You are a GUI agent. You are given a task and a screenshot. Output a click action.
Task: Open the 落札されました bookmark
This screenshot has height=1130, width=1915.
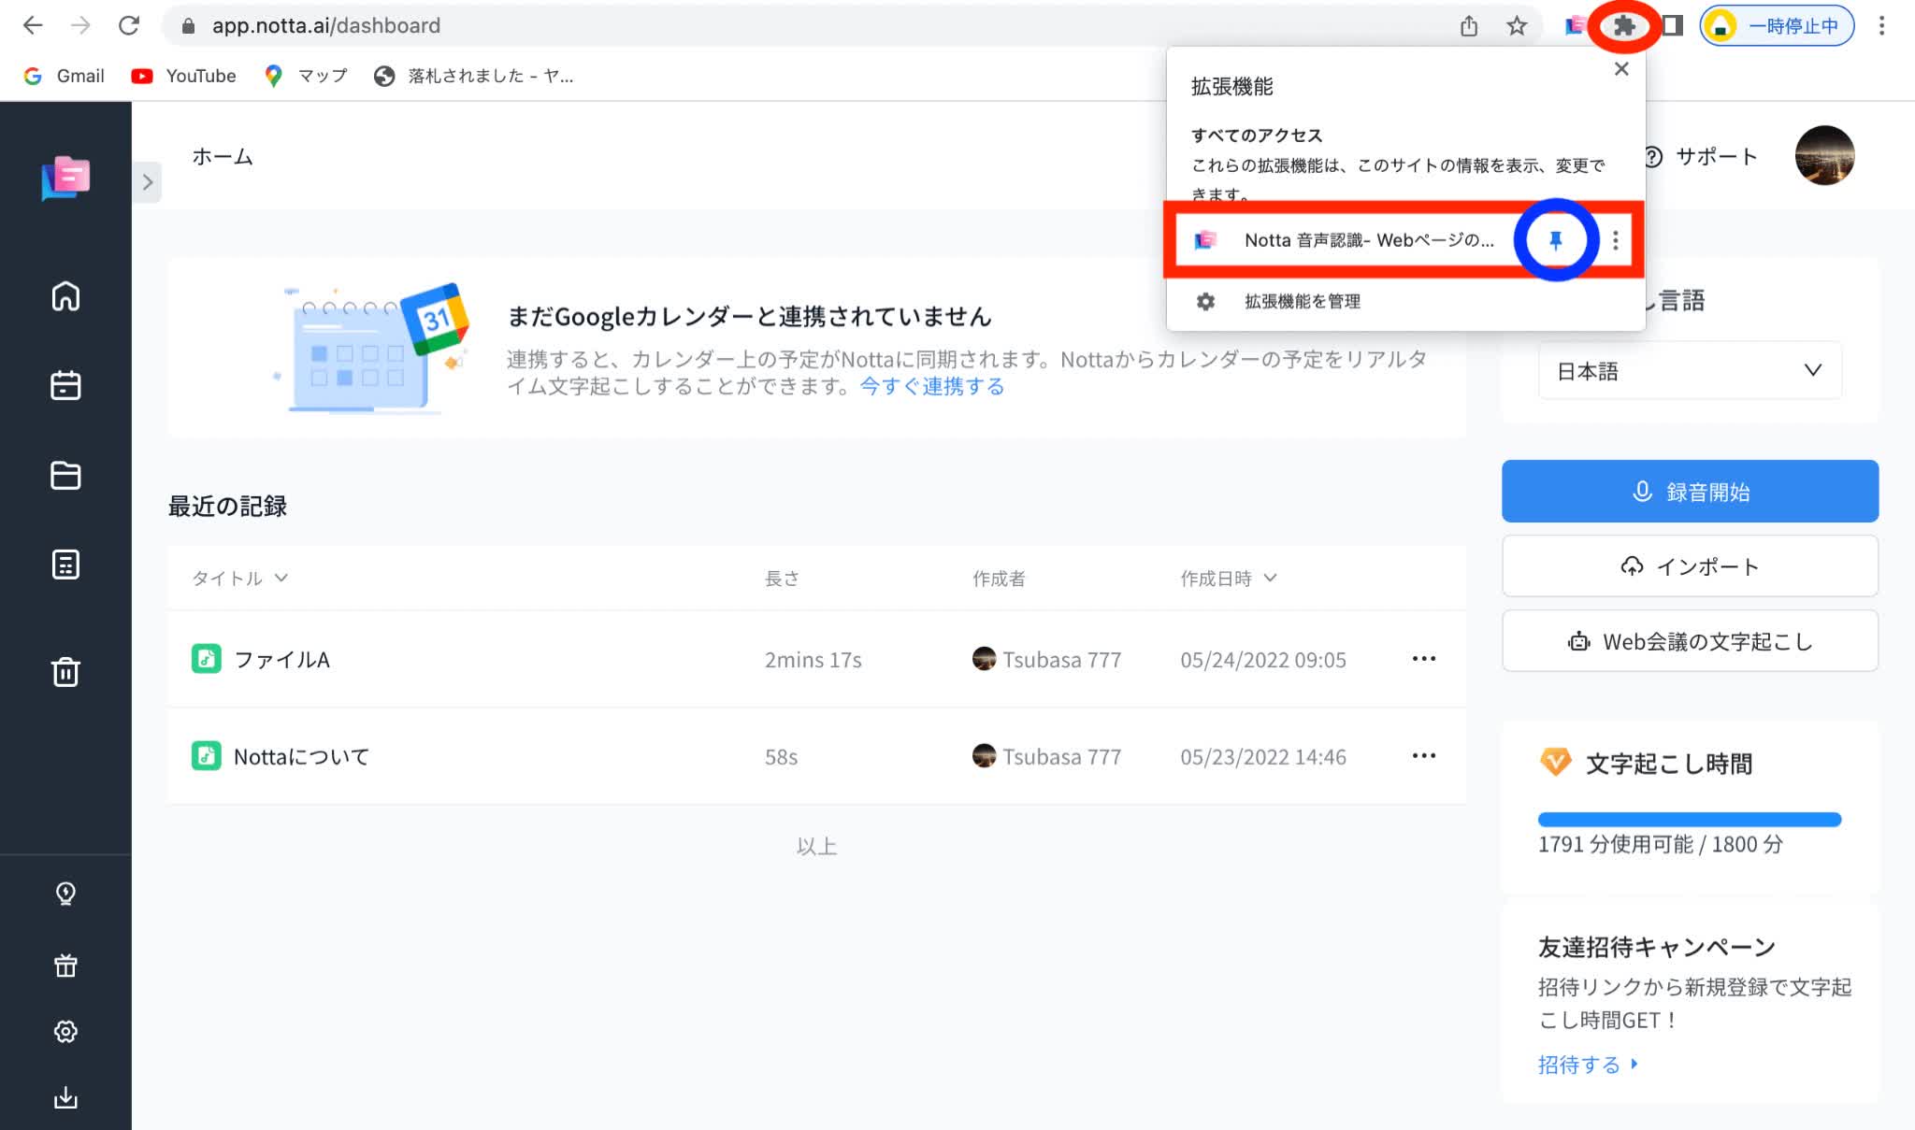(x=473, y=76)
